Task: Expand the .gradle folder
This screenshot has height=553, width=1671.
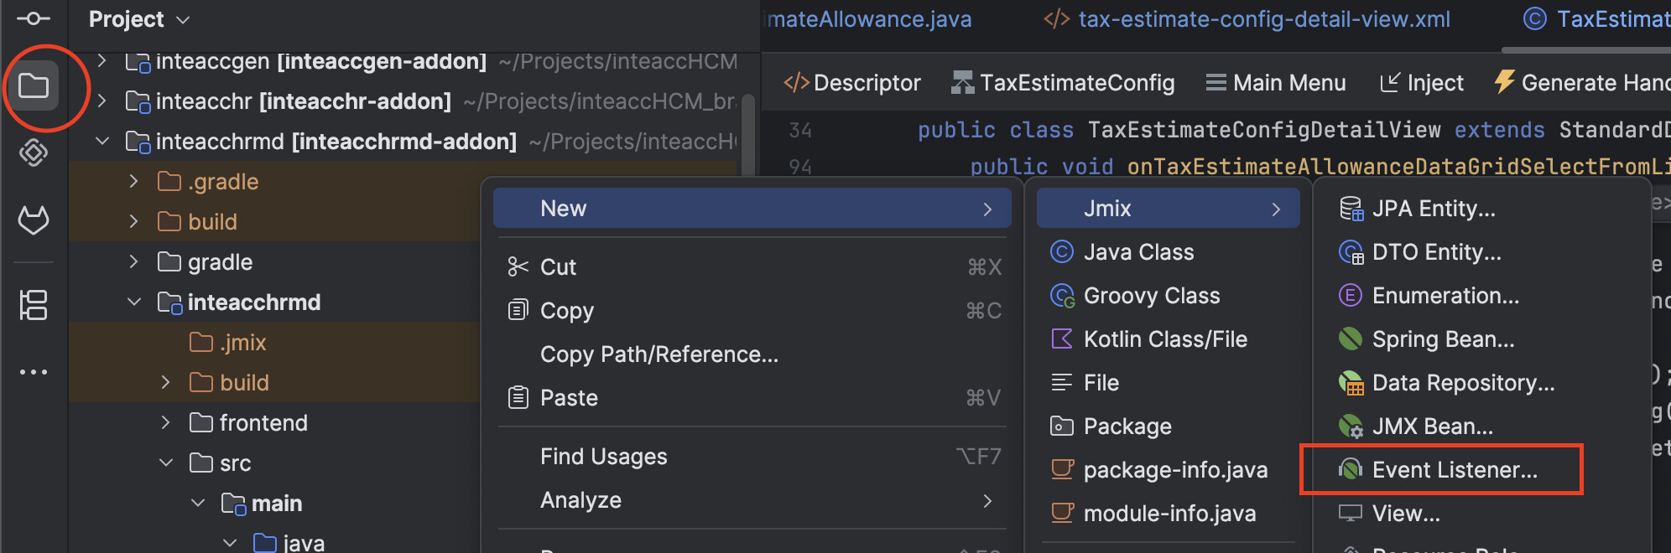Action: pyautogui.click(x=134, y=182)
